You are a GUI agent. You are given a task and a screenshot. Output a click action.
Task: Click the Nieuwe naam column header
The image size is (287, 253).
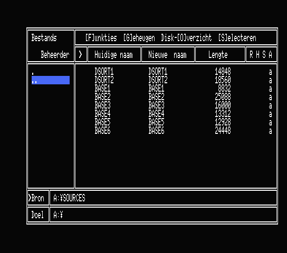pos(168,54)
